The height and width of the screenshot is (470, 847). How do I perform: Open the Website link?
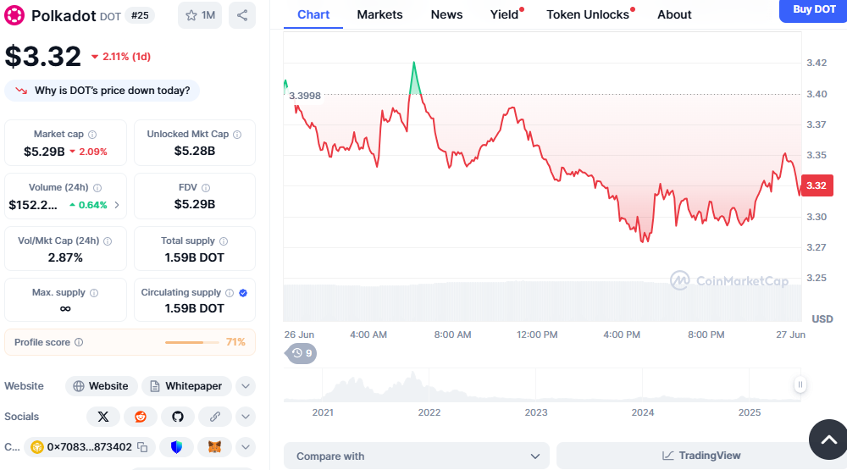tap(102, 386)
